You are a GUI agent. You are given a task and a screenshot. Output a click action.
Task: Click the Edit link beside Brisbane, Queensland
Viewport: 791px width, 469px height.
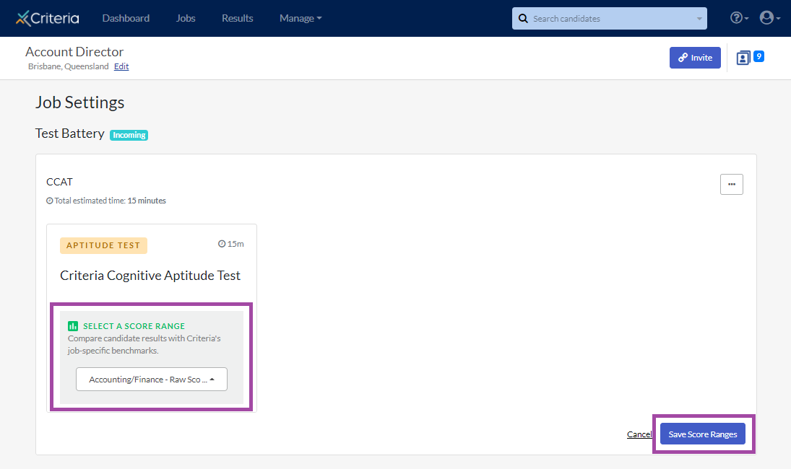[121, 66]
